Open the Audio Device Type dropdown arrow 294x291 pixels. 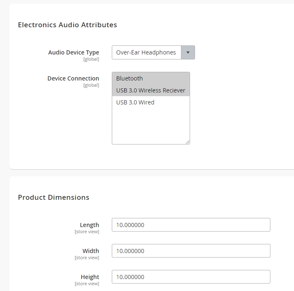pos(188,52)
